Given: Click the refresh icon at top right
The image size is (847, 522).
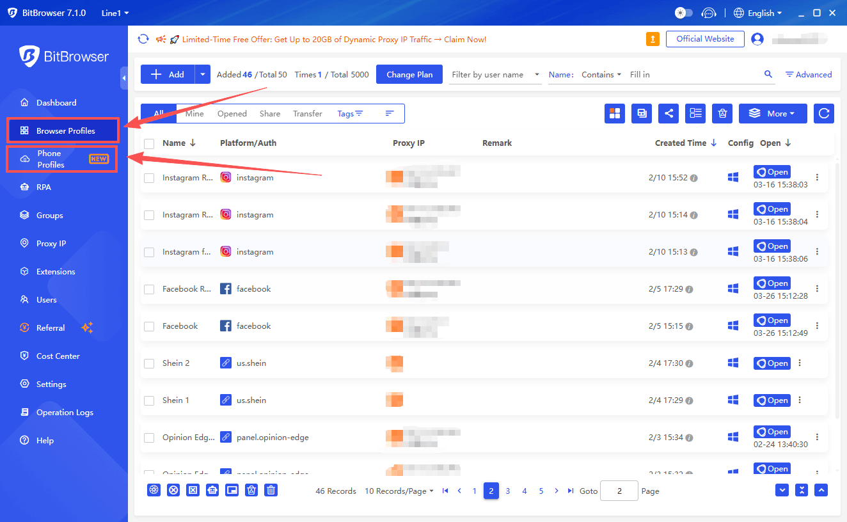Looking at the screenshot, I should [823, 113].
